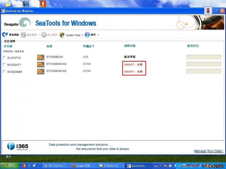Click the PATA—SATA group label
The image size is (226, 169).
(14, 51)
